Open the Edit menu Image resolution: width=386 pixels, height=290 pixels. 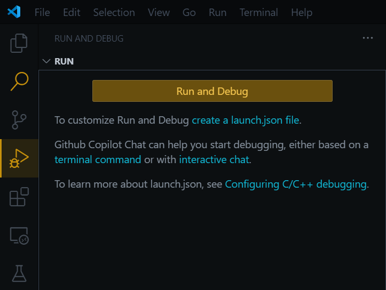(x=72, y=12)
